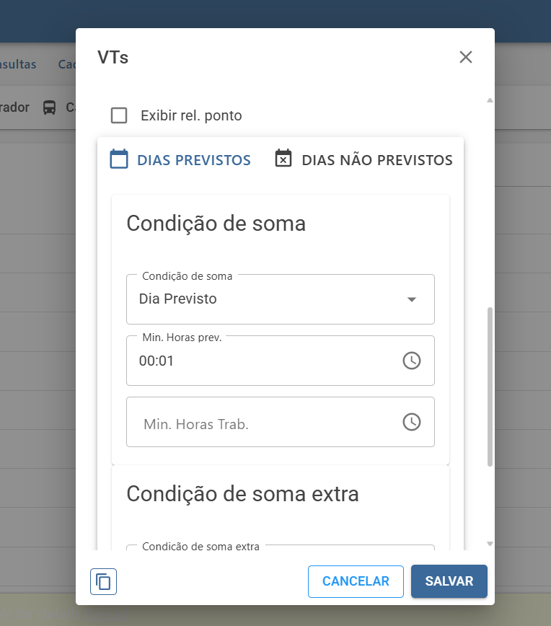The image size is (551, 626).
Task: Click the dialog's vertical scrollbar thumb
Action: [490, 387]
